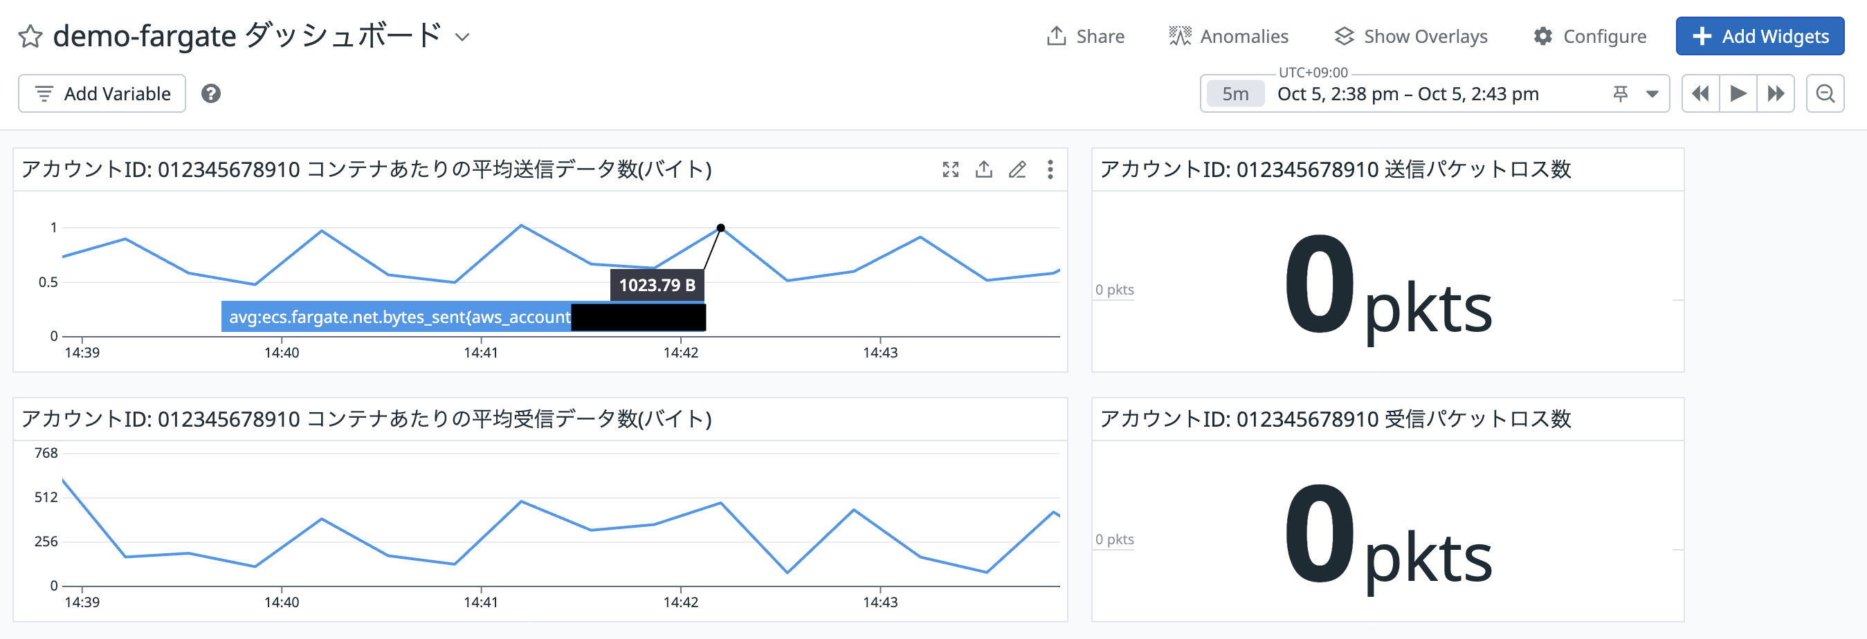Open the dashboard title dropdown chevron
This screenshot has width=1867, height=639.
[462, 37]
